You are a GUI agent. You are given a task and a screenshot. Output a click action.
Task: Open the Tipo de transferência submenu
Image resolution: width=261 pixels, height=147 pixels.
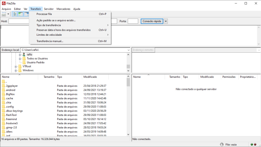tap(70, 25)
